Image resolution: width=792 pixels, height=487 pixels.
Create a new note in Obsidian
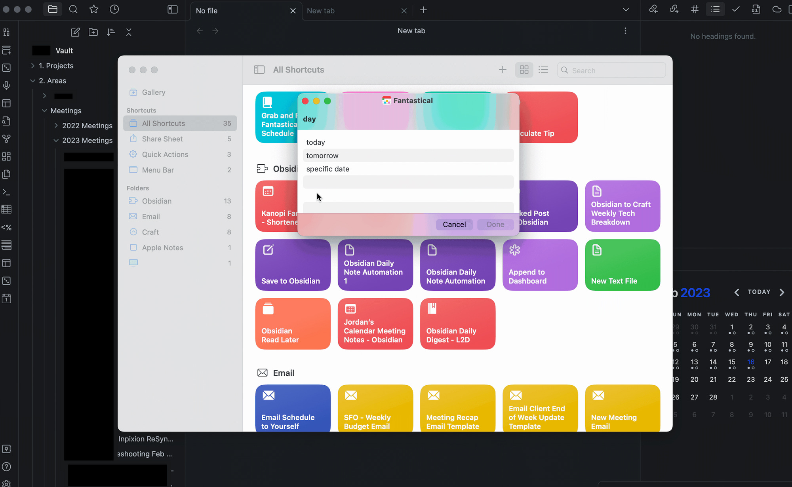pyautogui.click(x=75, y=32)
